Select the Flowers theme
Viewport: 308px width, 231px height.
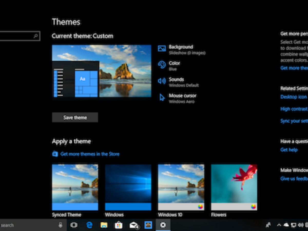[x=234, y=187]
